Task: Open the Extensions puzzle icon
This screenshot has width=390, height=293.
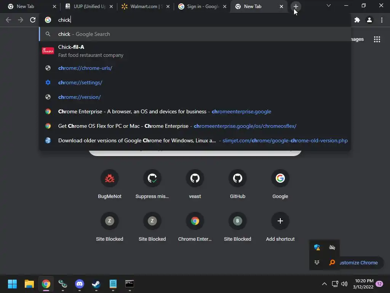Action: (x=357, y=20)
